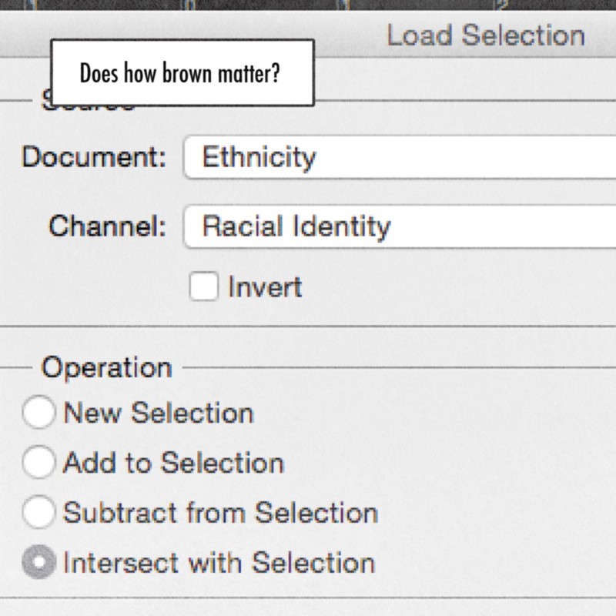Select the New Selection radio button

coord(38,413)
